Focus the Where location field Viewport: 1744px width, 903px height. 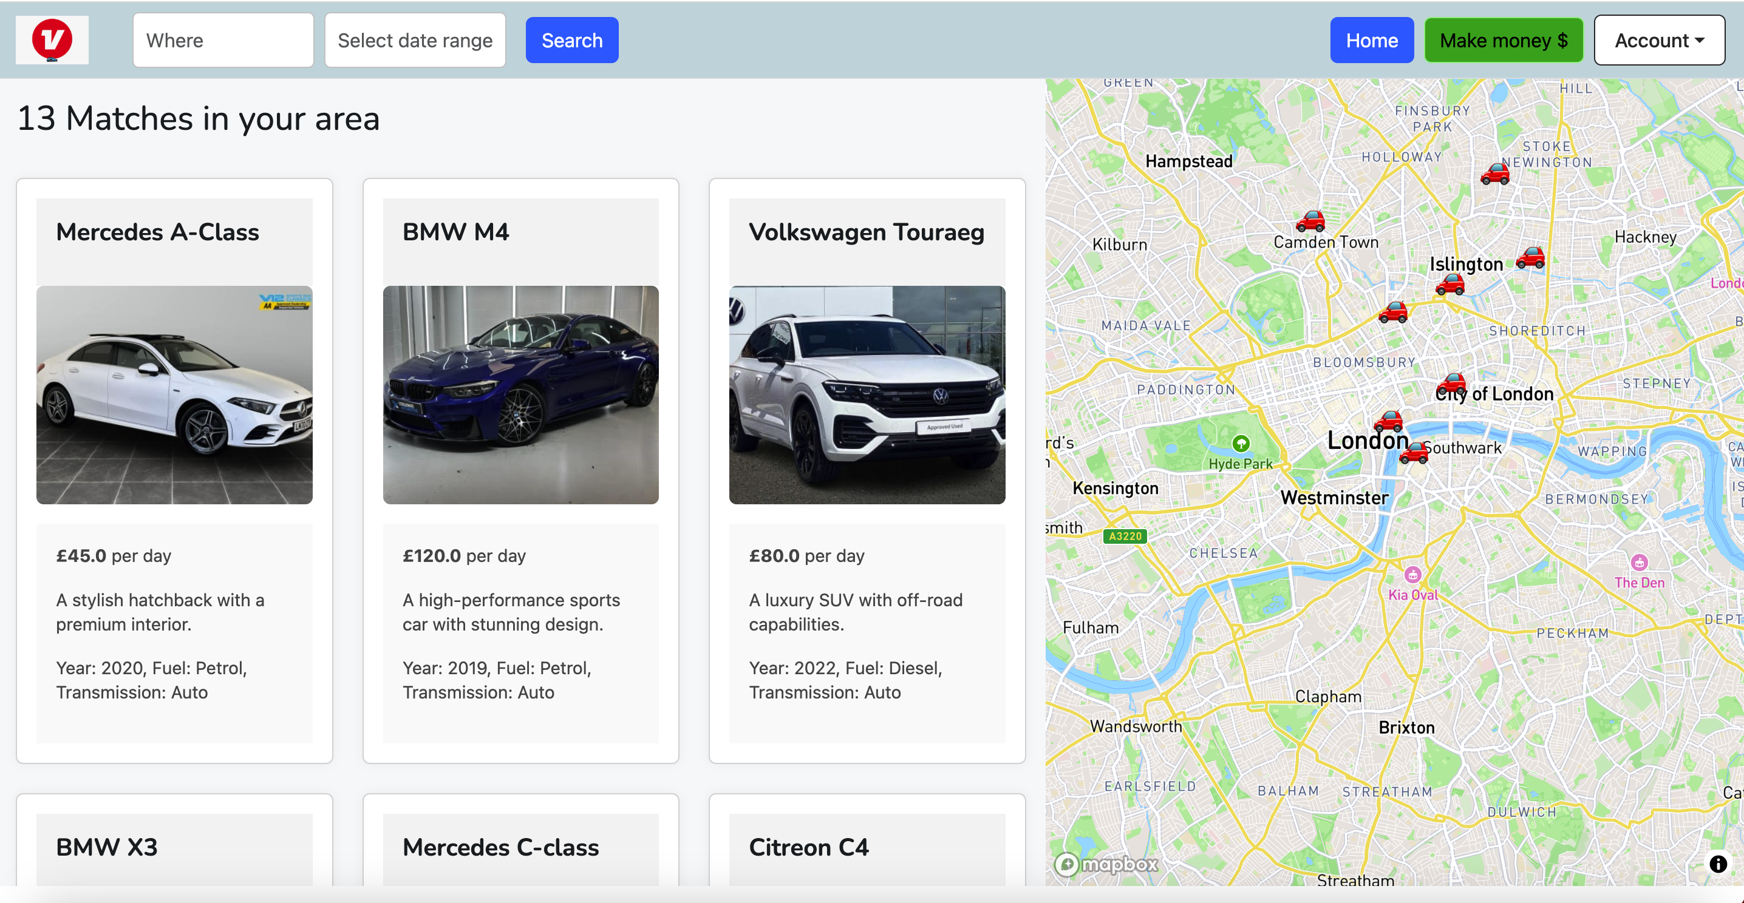point(223,41)
